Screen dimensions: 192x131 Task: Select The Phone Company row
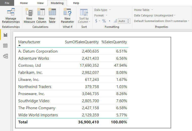coord(73,108)
